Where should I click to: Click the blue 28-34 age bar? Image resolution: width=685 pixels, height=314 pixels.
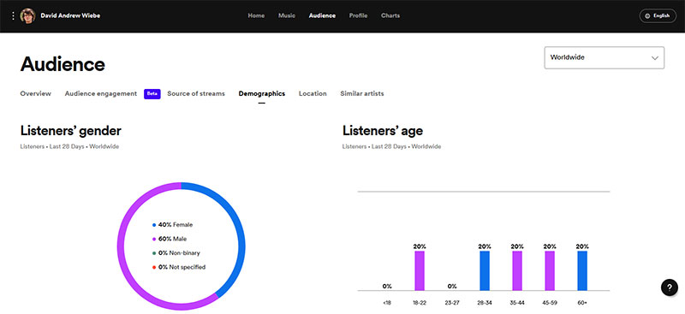click(x=485, y=270)
